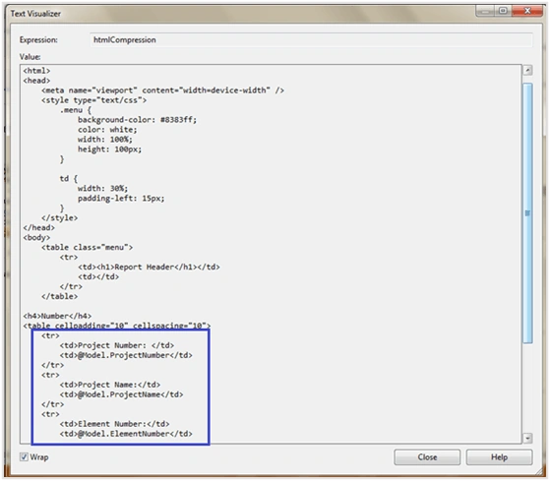Click the td { line
550x481 pixels.
pyautogui.click(x=69, y=179)
